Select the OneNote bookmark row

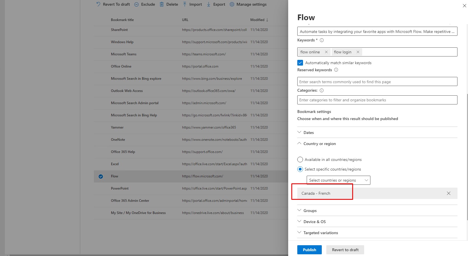coord(191,140)
